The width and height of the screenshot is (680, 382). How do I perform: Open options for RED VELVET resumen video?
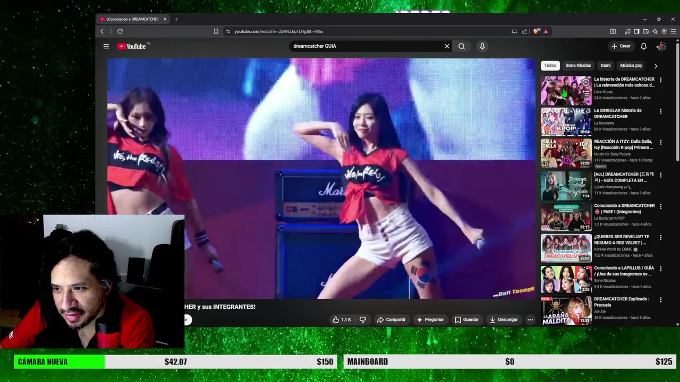click(661, 237)
